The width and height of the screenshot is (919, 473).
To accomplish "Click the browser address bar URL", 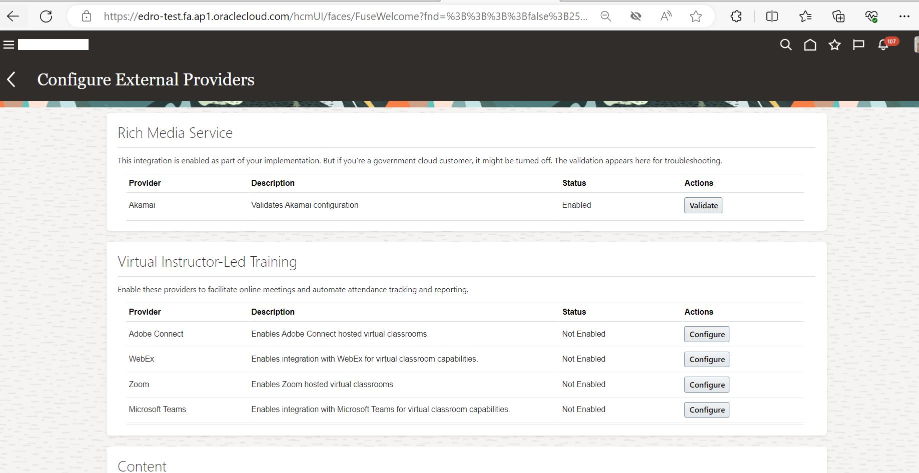I will [345, 16].
